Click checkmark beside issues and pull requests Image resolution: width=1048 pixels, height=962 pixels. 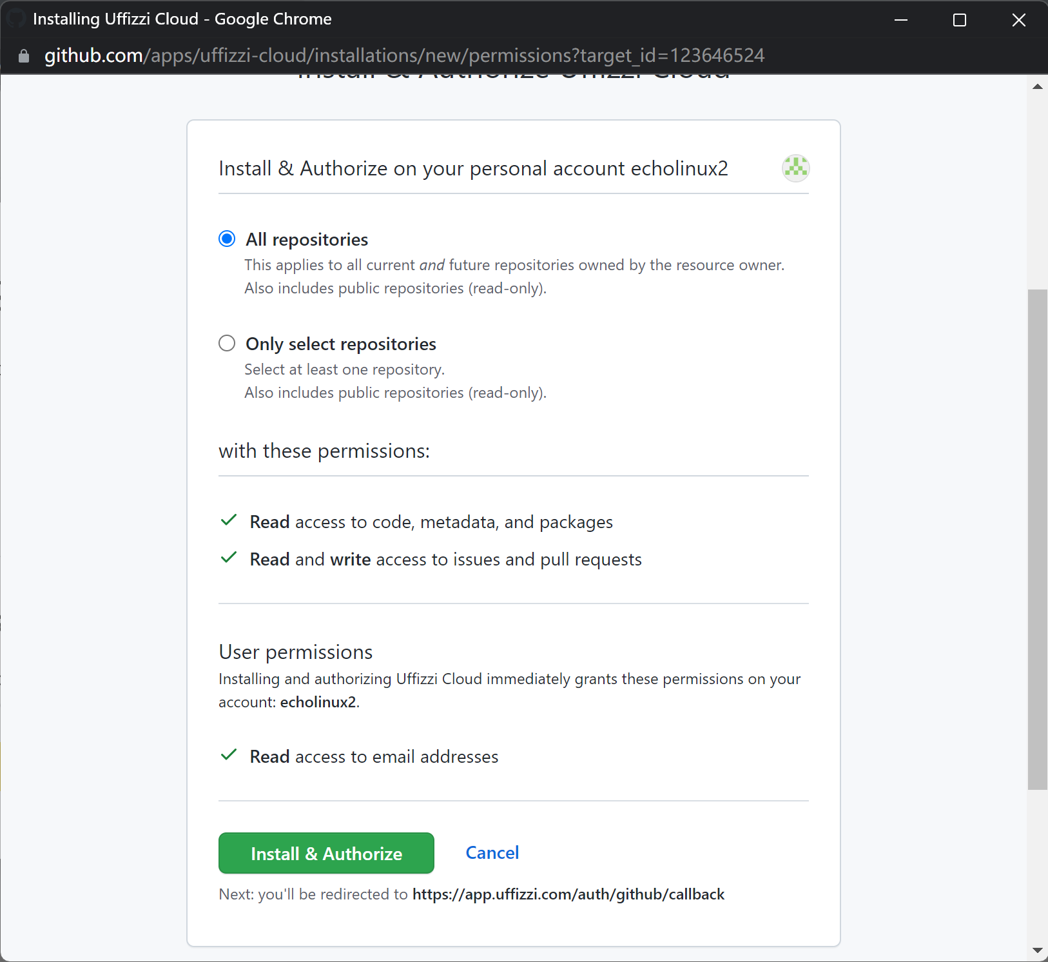(x=229, y=558)
